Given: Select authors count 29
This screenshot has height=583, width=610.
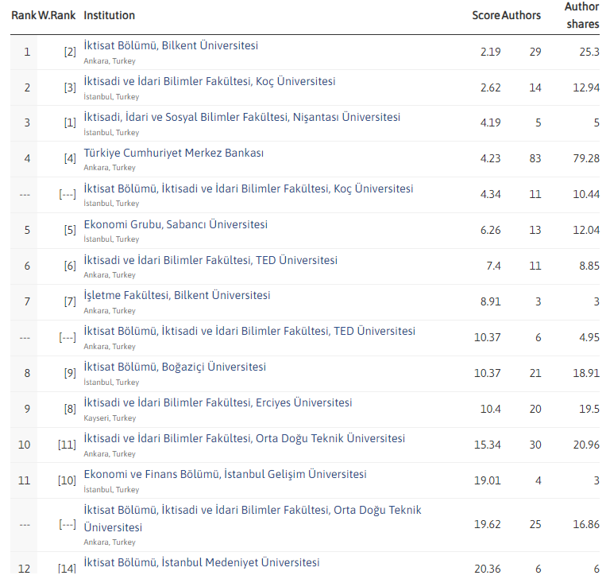Looking at the screenshot, I should point(535,52).
